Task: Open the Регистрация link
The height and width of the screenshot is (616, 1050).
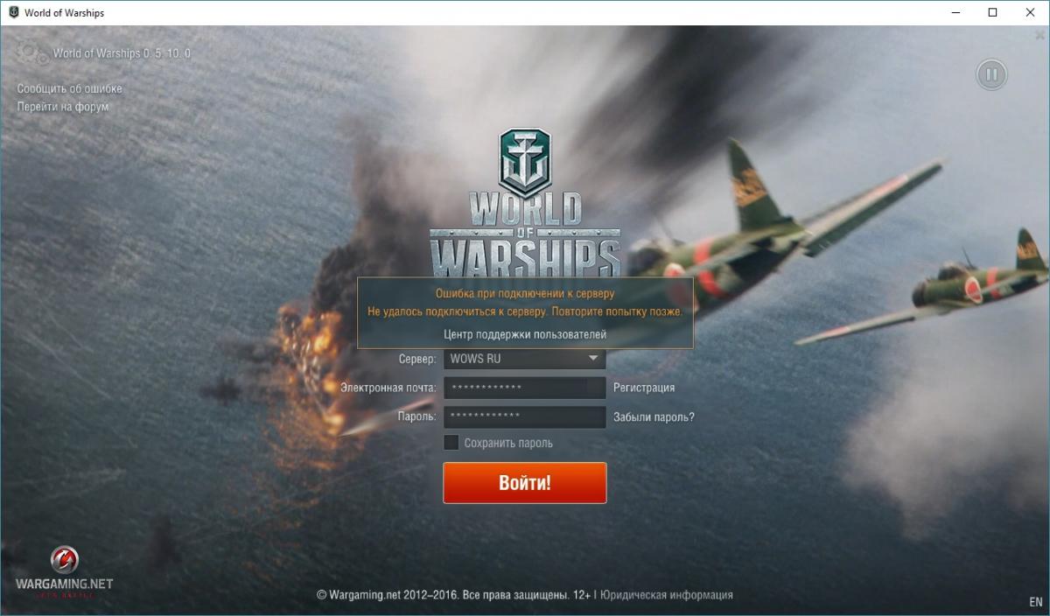Action: [644, 388]
